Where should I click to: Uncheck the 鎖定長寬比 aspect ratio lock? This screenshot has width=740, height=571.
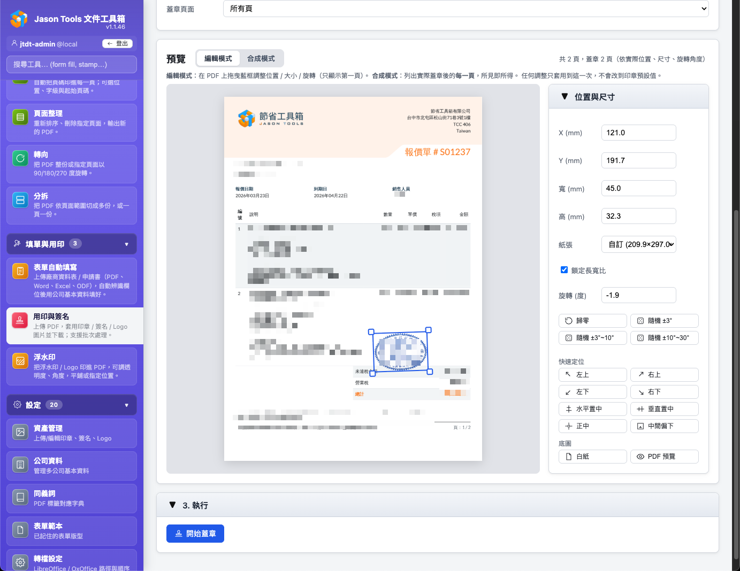564,270
